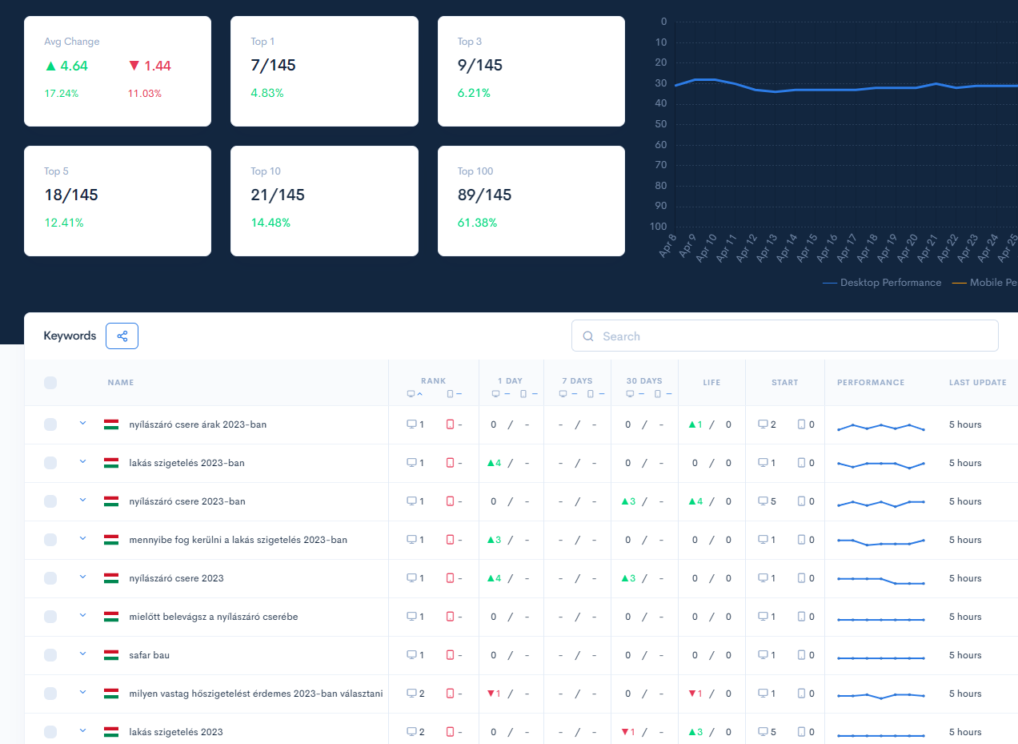The width and height of the screenshot is (1018, 744).
Task: Toggle Desktop Performance legend entry
Action: (x=882, y=283)
